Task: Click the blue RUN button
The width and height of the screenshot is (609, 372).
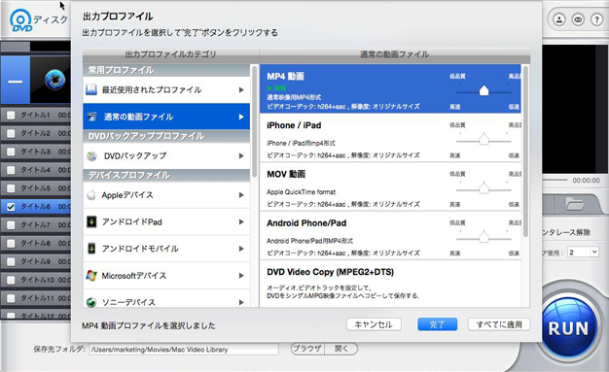Action: click(x=568, y=328)
